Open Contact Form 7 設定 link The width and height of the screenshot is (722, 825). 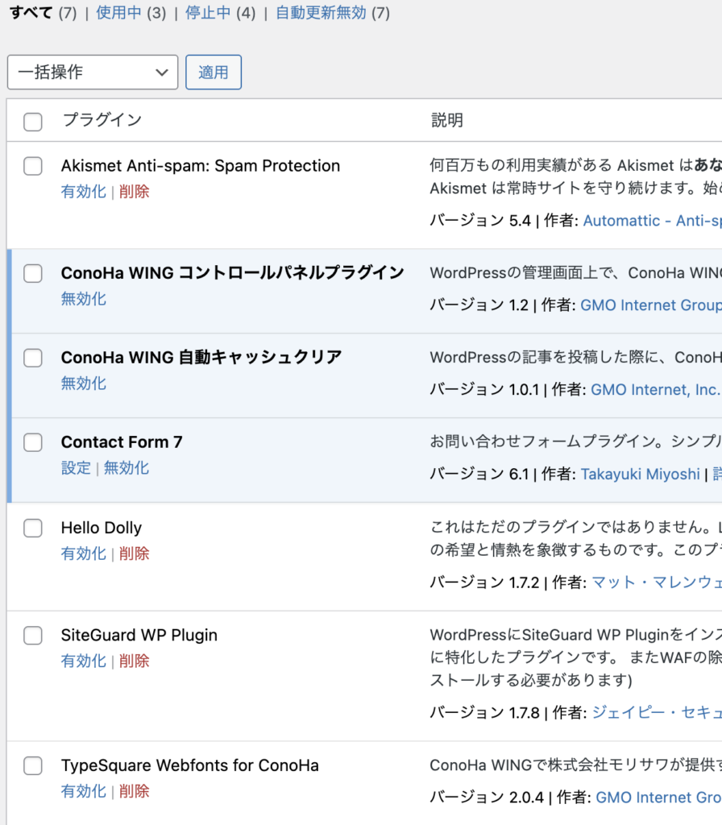coord(76,468)
